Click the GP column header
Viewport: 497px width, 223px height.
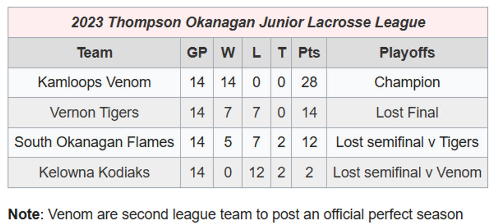(197, 53)
